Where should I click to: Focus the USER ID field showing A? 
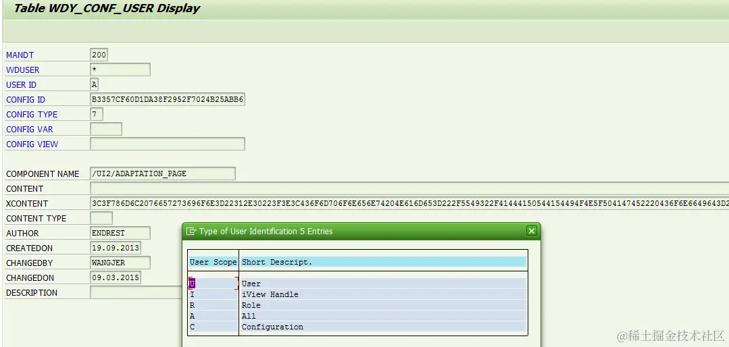(95, 84)
